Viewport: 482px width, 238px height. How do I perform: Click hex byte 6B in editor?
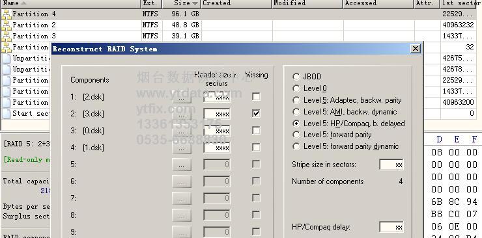[x=436, y=202]
